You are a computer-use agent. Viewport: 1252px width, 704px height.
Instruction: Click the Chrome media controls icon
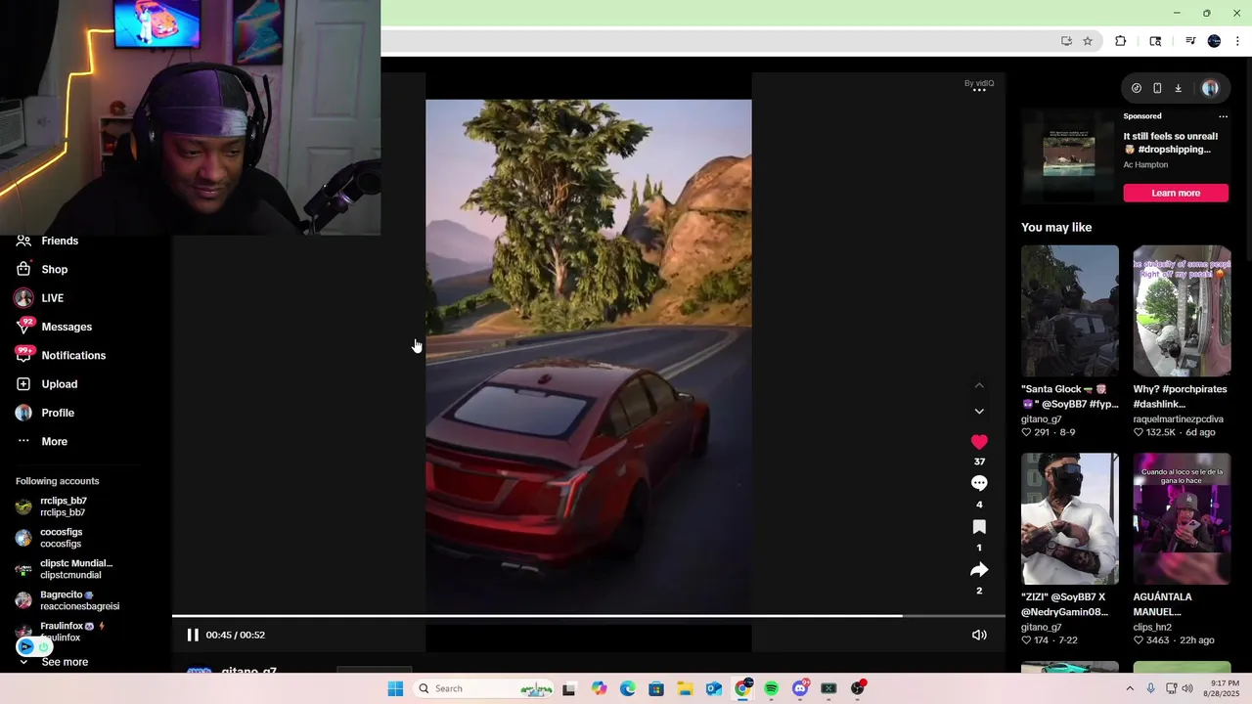[x=1190, y=41]
